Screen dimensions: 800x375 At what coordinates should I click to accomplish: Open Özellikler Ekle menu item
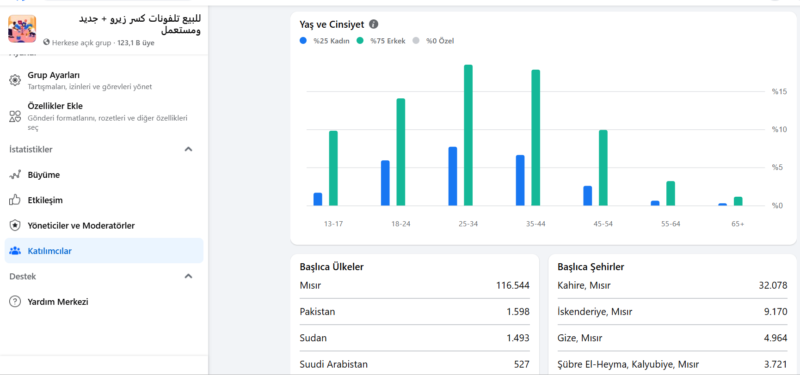tap(104, 116)
